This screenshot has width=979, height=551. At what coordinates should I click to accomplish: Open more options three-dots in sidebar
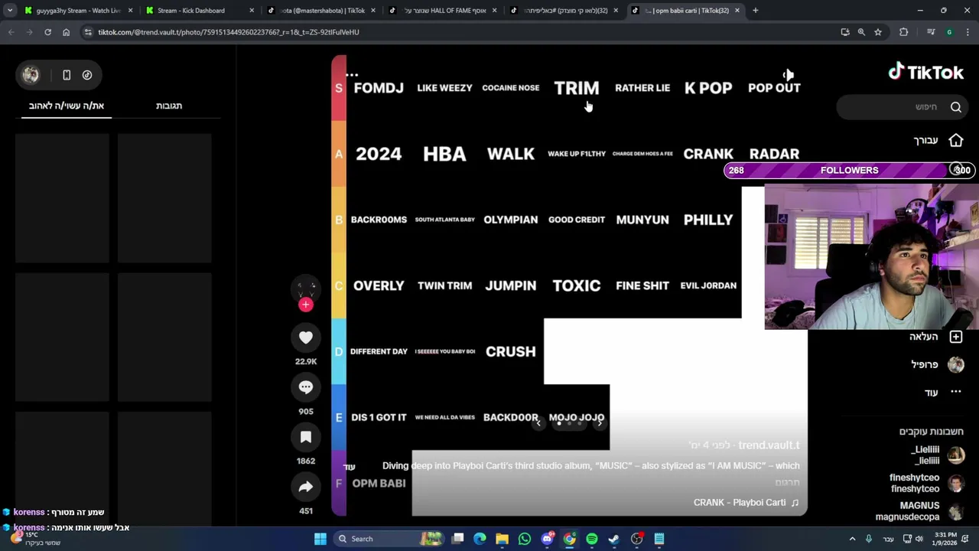[x=956, y=392]
